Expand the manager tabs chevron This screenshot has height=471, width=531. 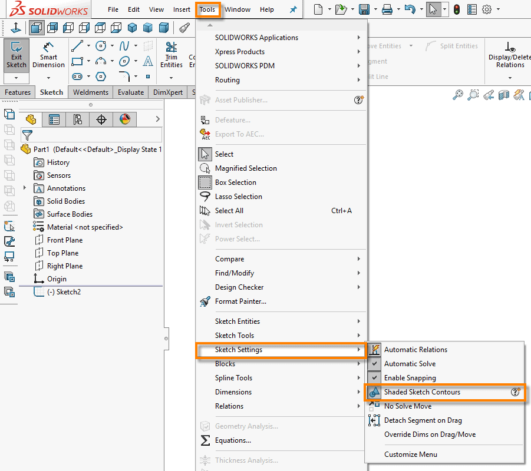(x=157, y=119)
